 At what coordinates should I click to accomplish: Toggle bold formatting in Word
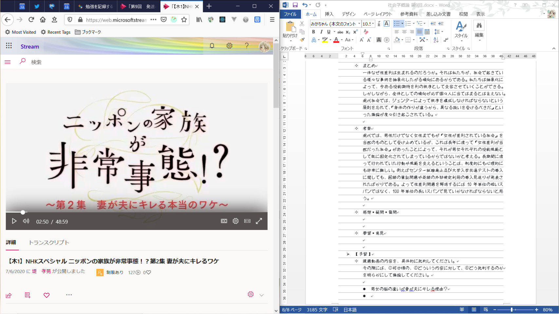(x=313, y=32)
